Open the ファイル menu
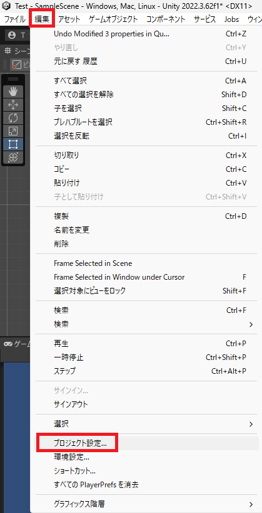 [14, 19]
